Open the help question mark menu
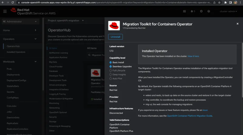Image resolution: width=243 pixels, height=135 pixels. point(209,11)
